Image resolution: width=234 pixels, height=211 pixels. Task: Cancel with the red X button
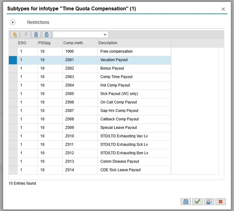click(x=221, y=202)
